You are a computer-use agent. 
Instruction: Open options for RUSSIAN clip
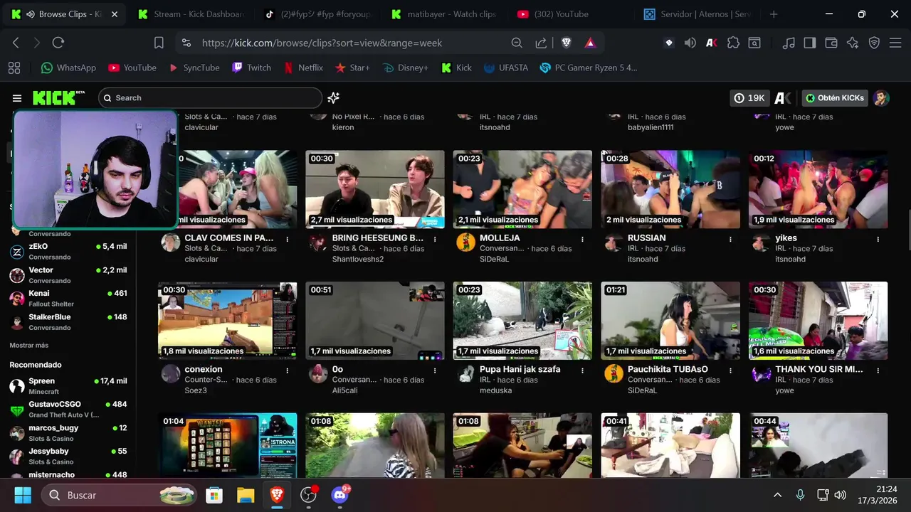pos(730,239)
